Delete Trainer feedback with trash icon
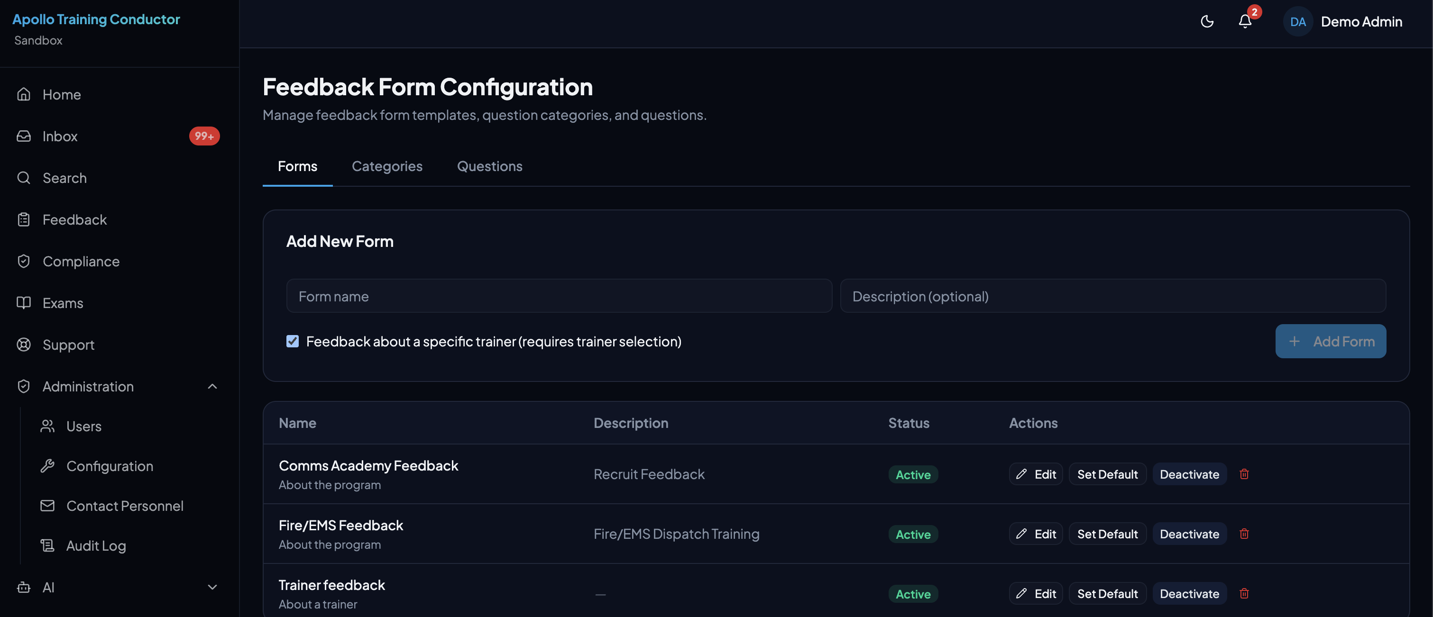This screenshot has height=617, width=1433. 1244,594
